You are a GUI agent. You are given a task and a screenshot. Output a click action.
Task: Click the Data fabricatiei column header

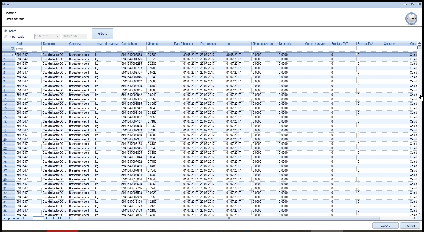coord(186,44)
